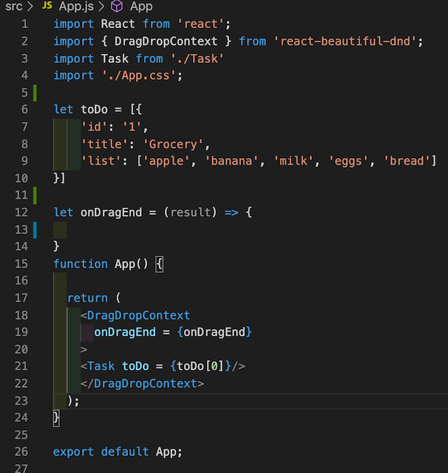448x473 pixels.
Task: Click the empty line 13 inside onDragEnd
Action: coord(251,230)
